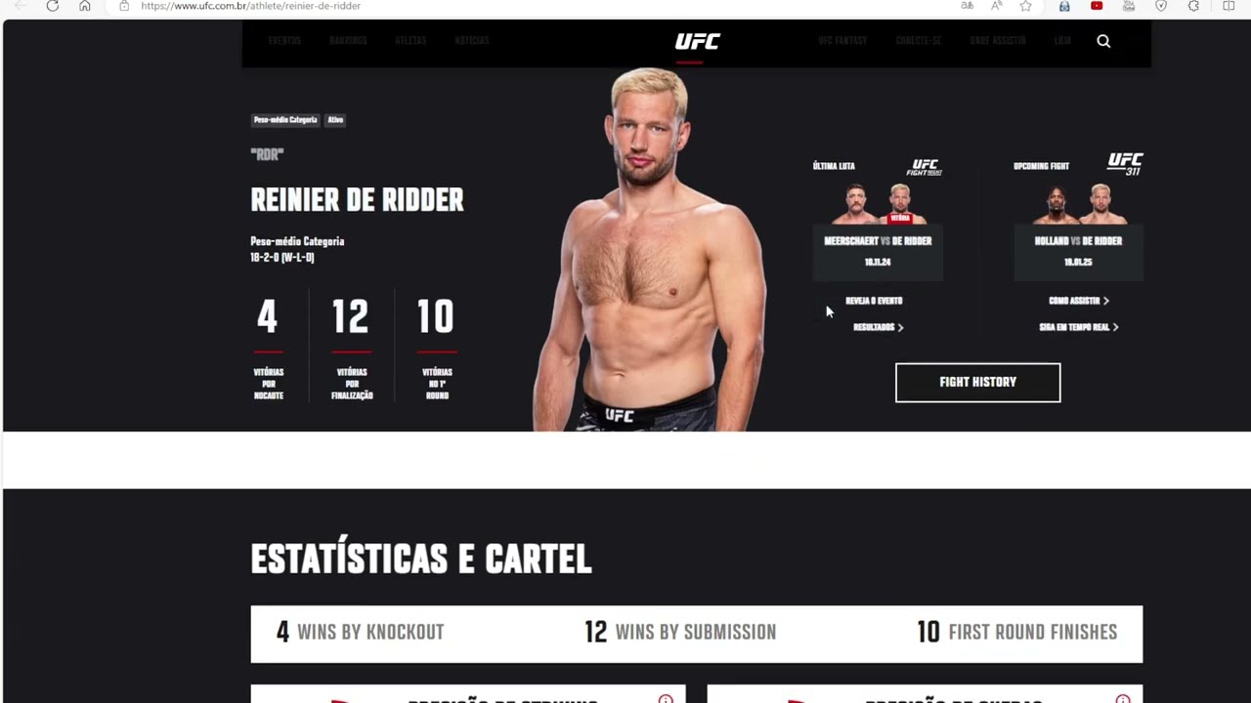Open Siga em Tempo Real chevron
1251x703 pixels.
[1115, 327]
